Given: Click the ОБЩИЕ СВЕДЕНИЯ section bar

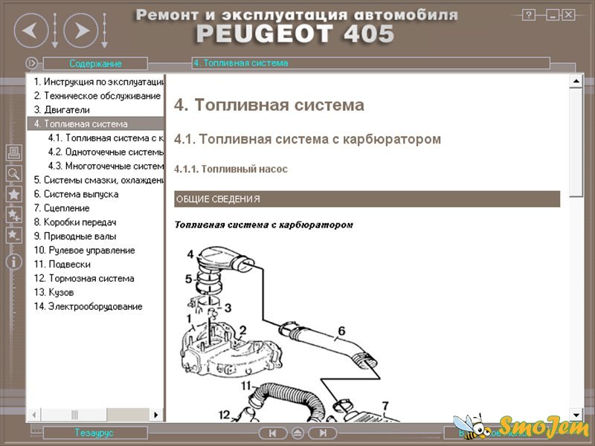Looking at the screenshot, I should click(x=367, y=199).
